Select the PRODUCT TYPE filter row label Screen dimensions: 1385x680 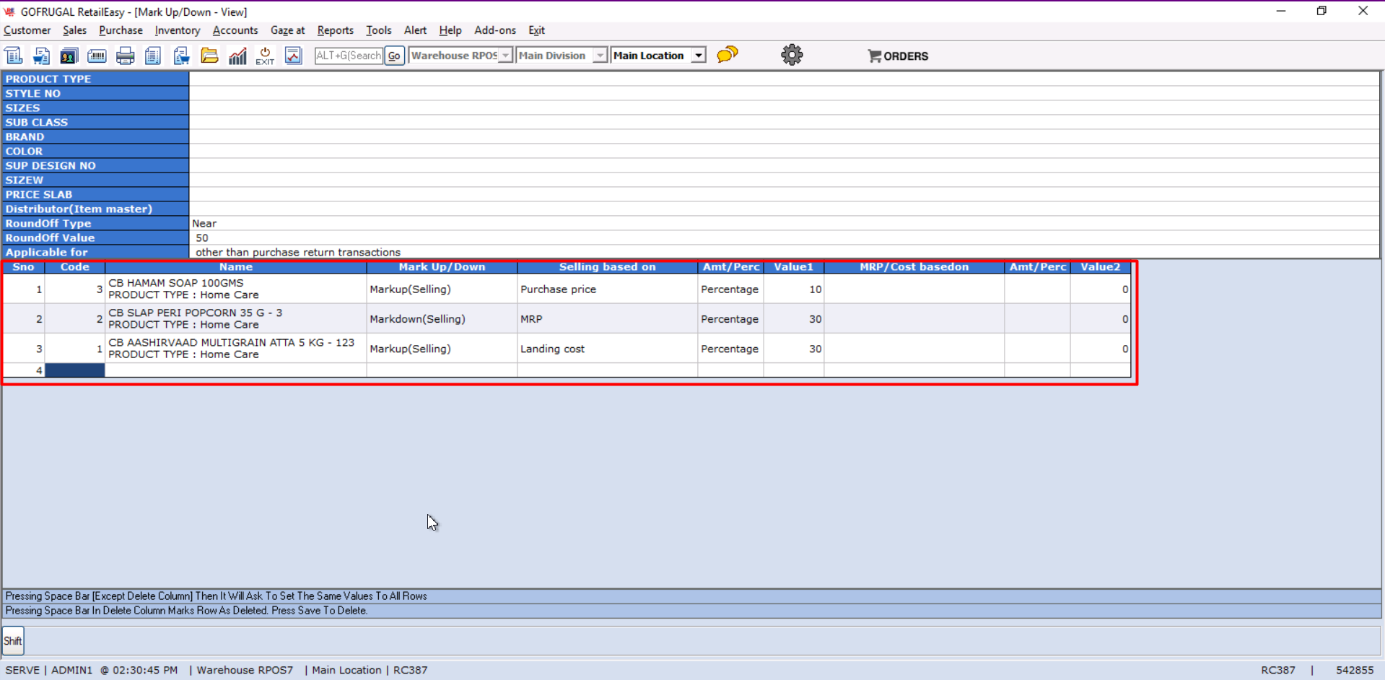click(95, 79)
